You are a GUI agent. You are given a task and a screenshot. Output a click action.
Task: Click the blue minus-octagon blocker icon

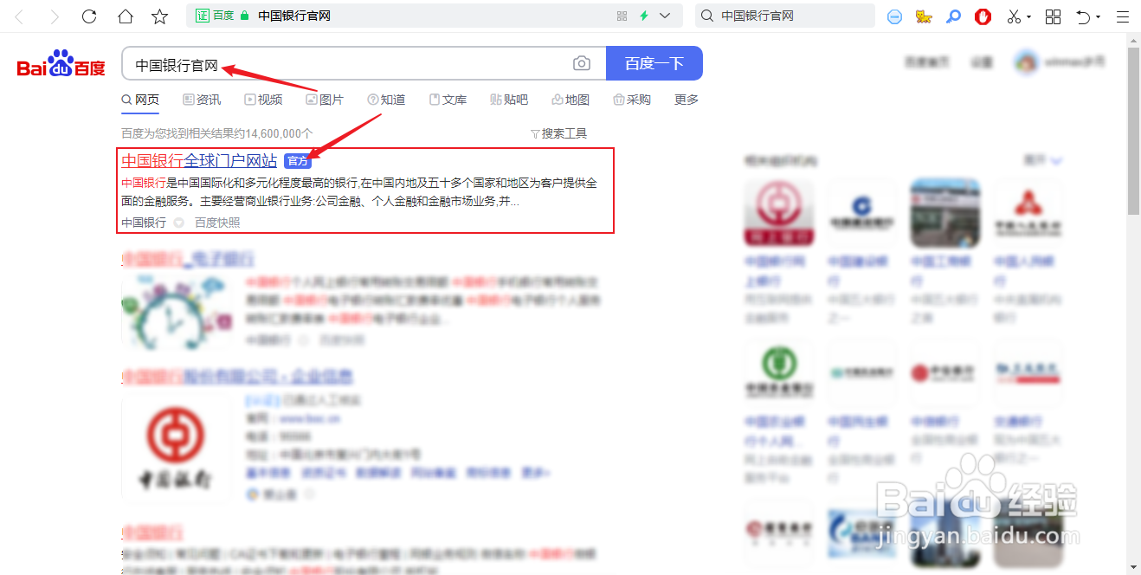click(894, 16)
